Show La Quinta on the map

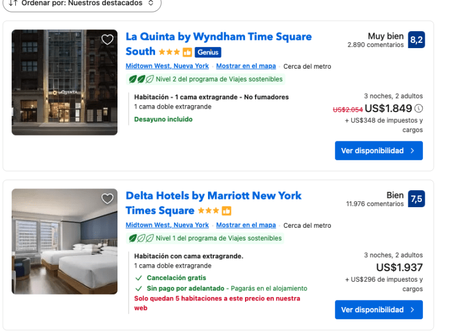click(x=246, y=66)
